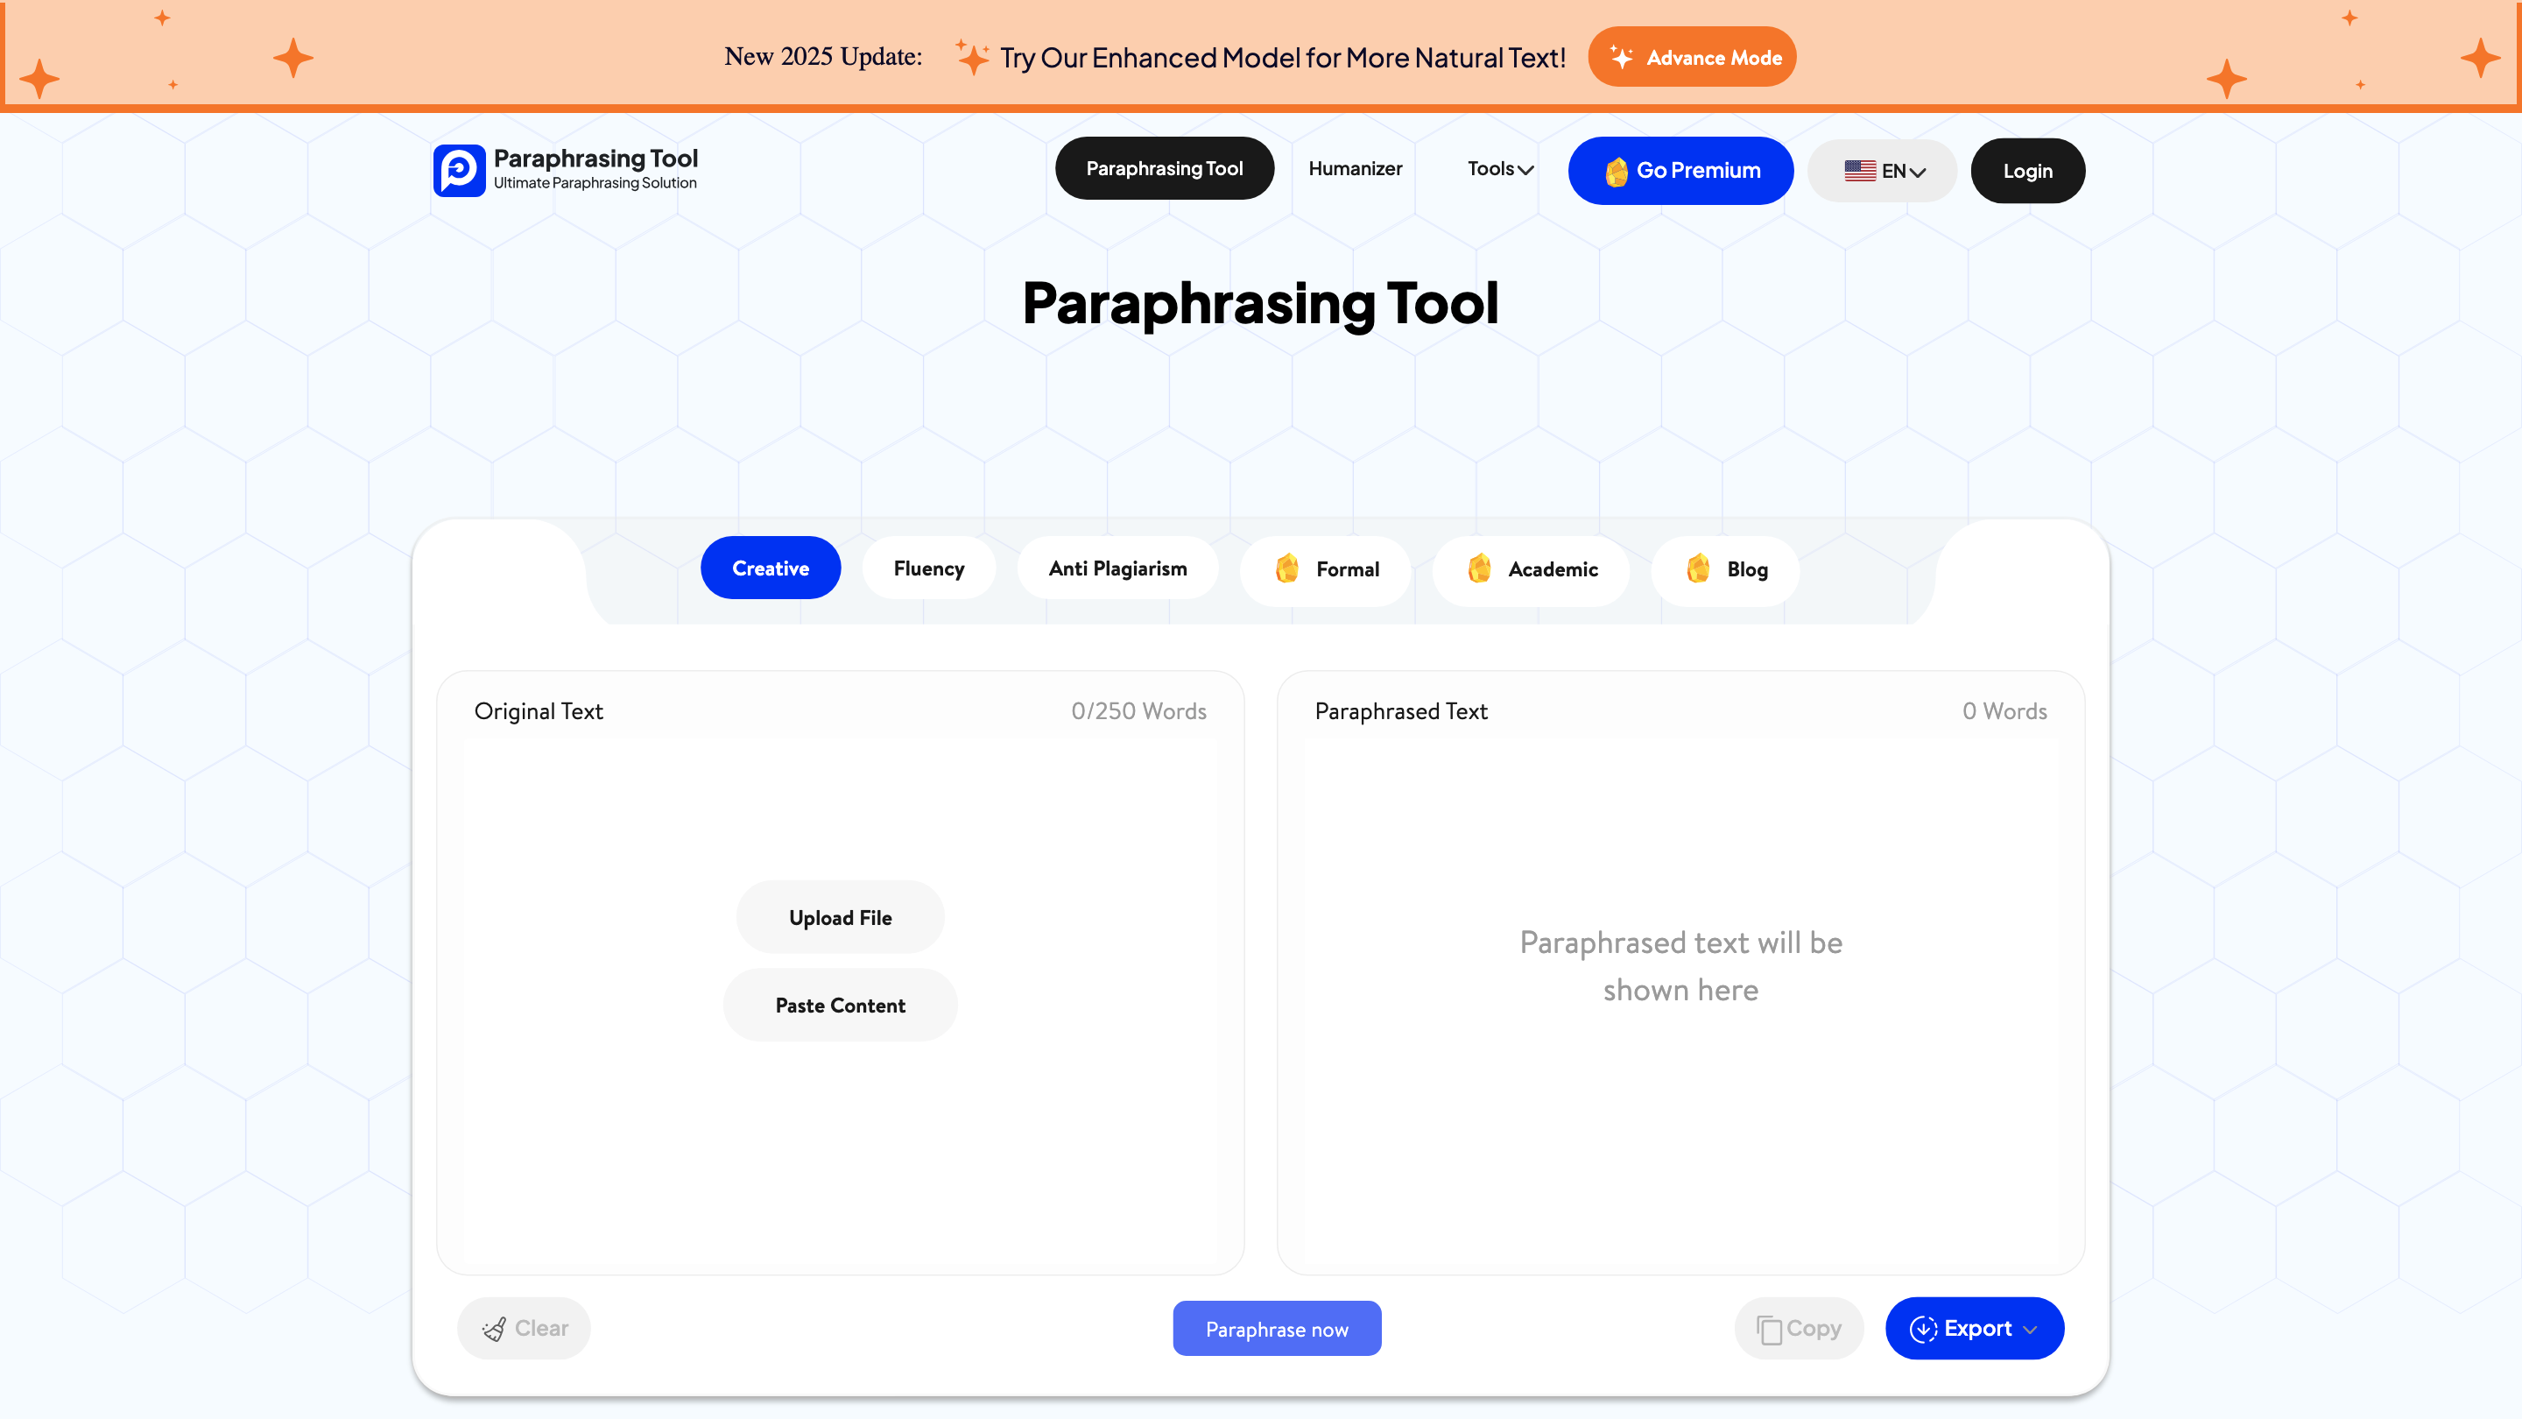Click the Copy icon for paraphrased text
2522x1419 pixels.
1768,1329
